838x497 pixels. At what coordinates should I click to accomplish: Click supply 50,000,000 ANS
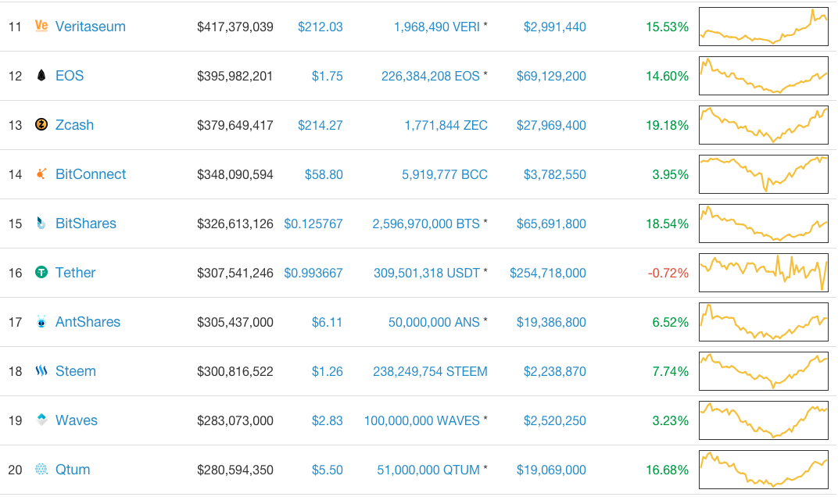click(434, 322)
